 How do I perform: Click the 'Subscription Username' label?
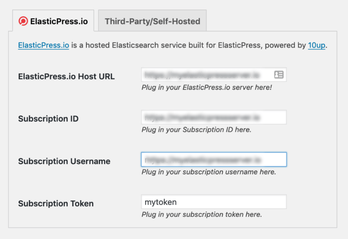coord(64,161)
